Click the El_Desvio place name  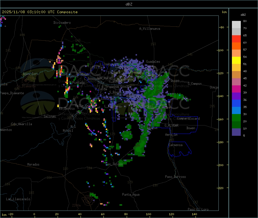(67, 109)
